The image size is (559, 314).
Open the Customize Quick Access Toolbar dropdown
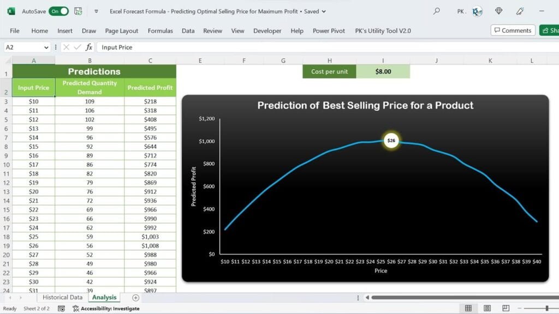point(96,11)
